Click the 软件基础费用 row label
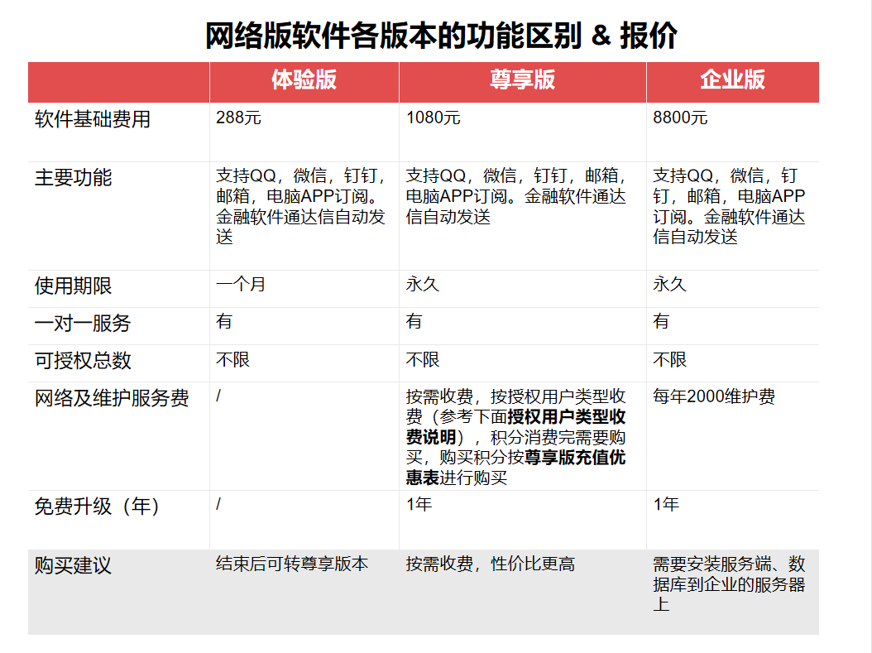Screen dimensions: 872x653 (x=93, y=119)
